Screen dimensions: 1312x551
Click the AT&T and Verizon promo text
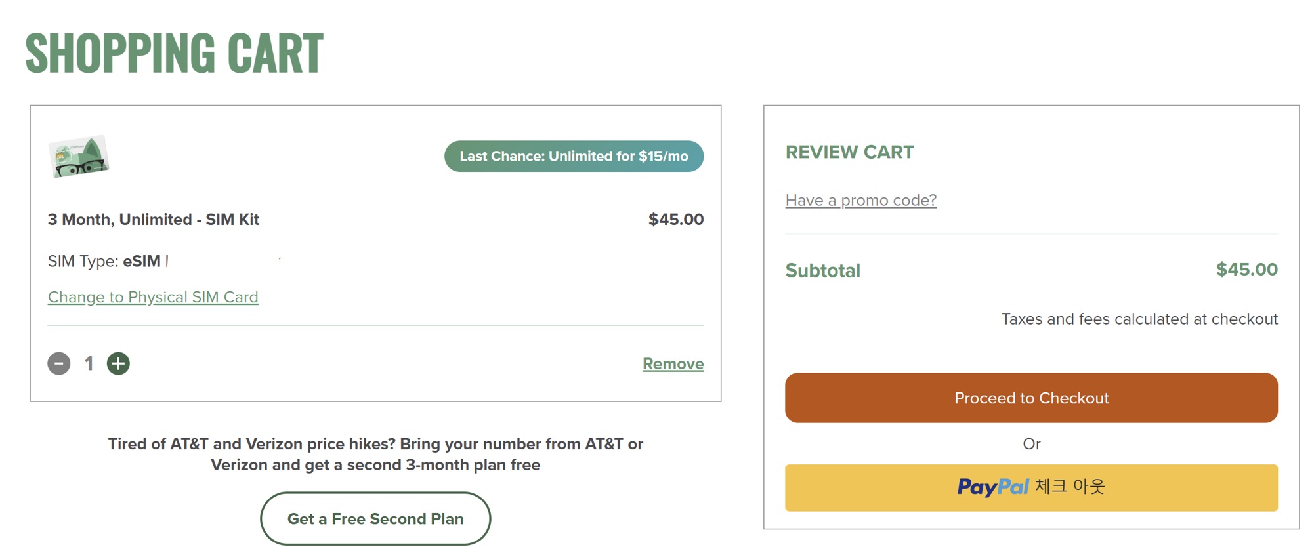(375, 455)
